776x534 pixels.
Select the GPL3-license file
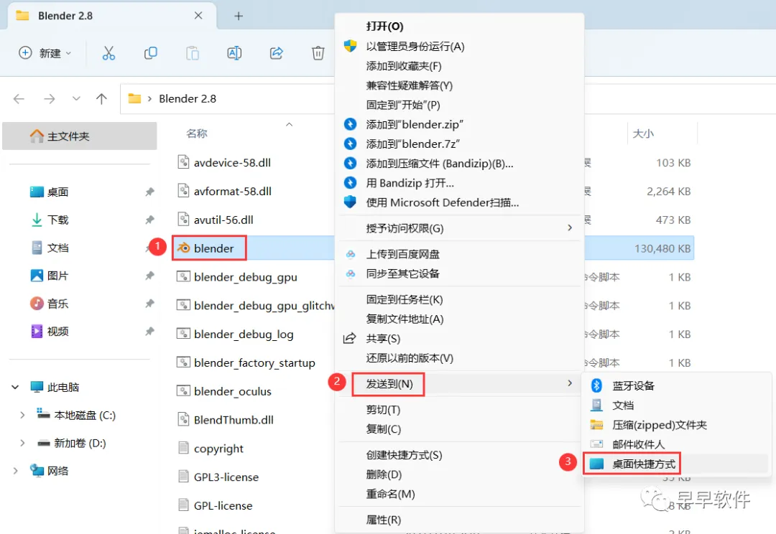226,477
